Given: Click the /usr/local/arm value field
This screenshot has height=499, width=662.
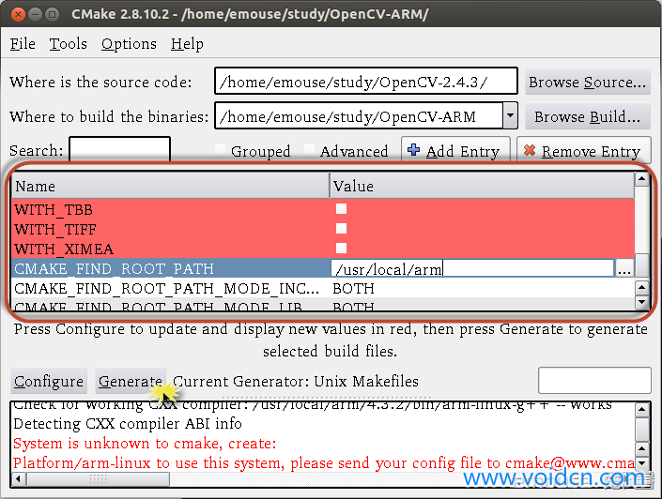Looking at the screenshot, I should point(472,268).
